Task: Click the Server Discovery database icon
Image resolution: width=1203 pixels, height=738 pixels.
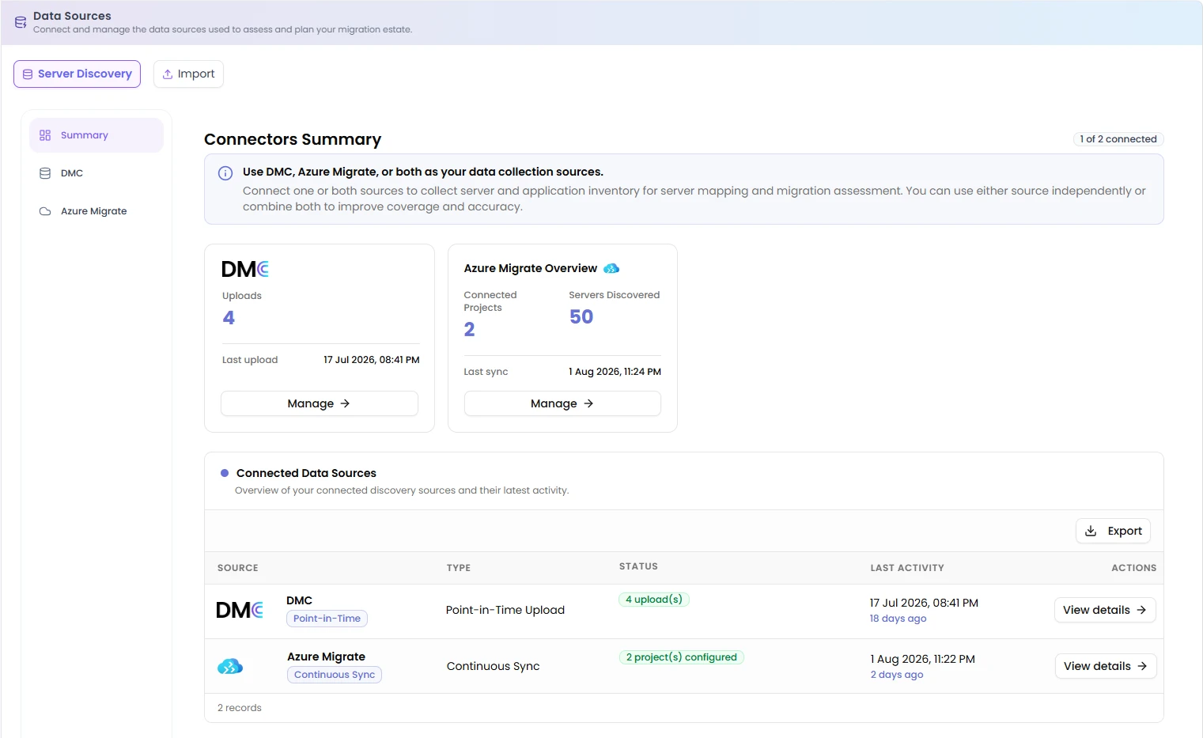Action: click(28, 74)
